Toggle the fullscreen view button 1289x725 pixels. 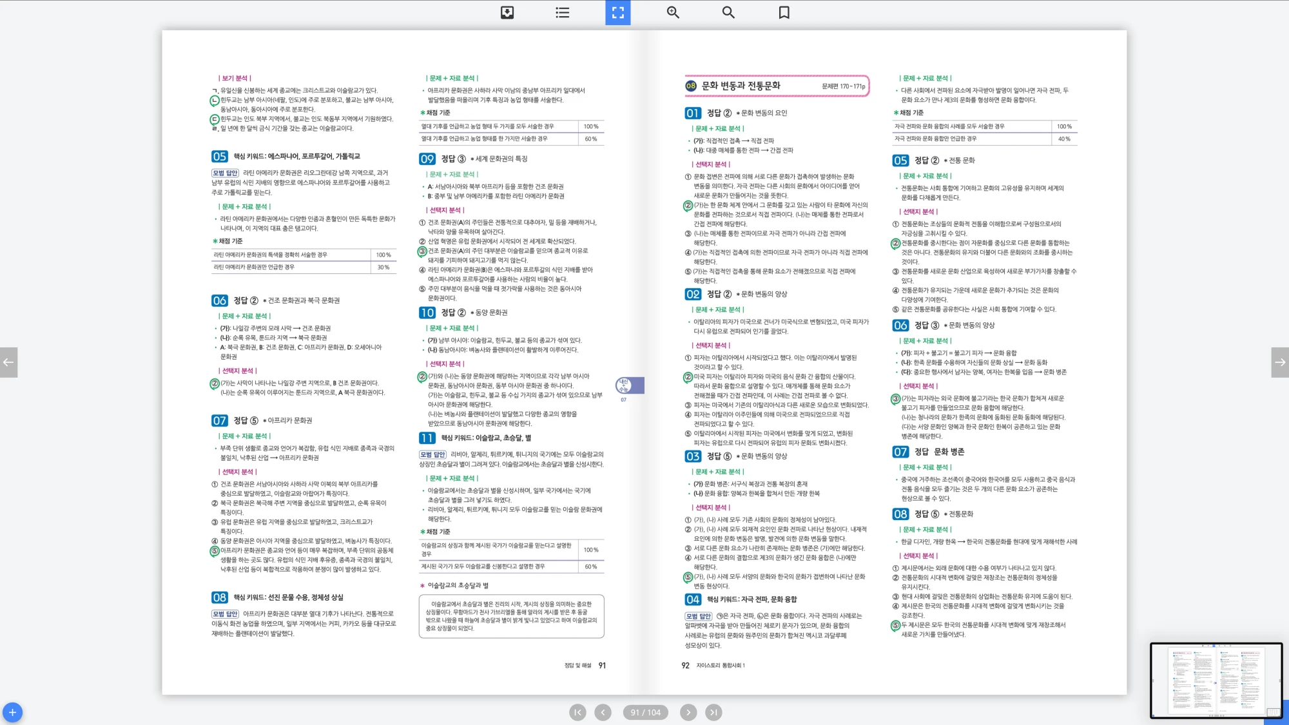point(617,12)
